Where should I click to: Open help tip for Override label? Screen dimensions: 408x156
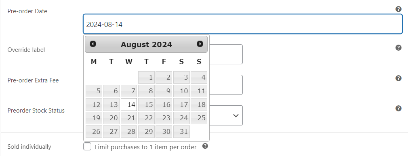(x=398, y=48)
